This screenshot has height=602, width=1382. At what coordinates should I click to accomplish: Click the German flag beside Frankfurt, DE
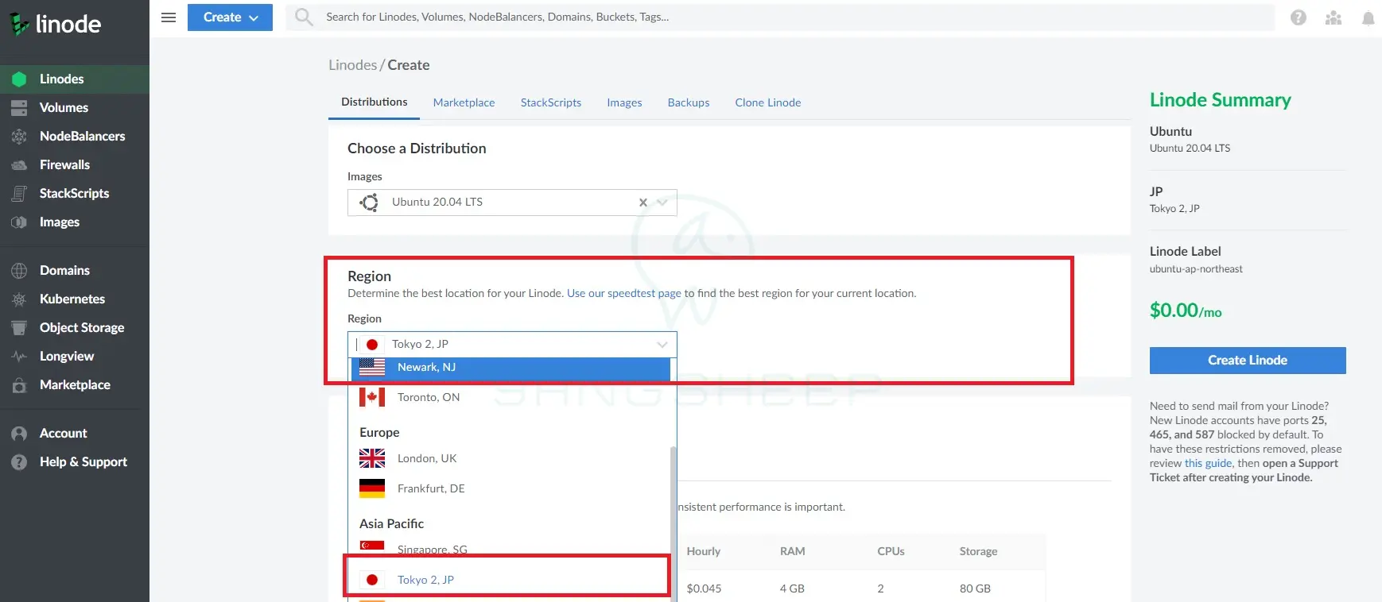tap(372, 488)
